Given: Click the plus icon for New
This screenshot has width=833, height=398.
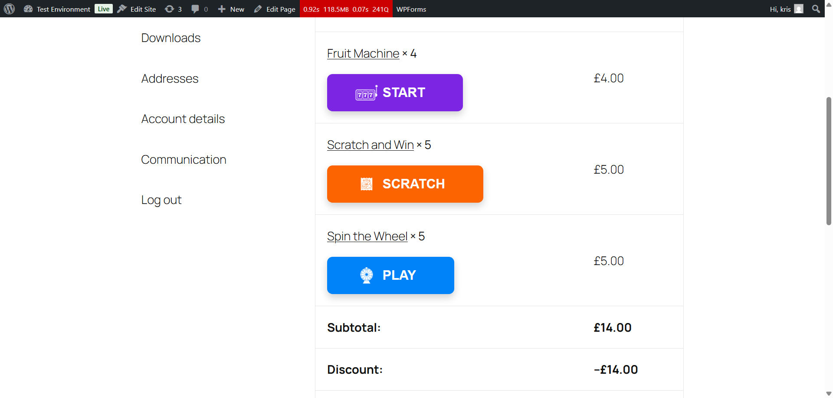Looking at the screenshot, I should pyautogui.click(x=222, y=9).
